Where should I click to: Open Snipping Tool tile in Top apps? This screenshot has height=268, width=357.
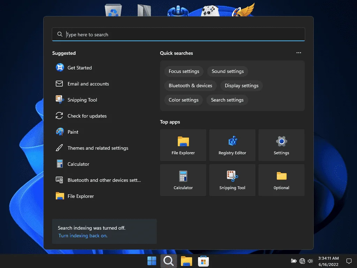232,180
